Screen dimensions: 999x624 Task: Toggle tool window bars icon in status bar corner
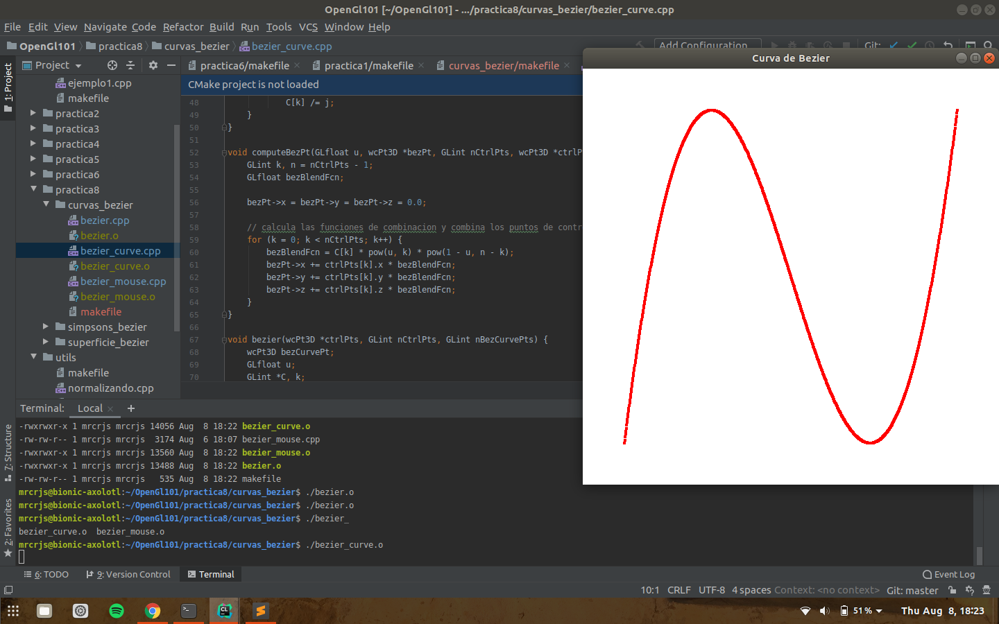coord(8,590)
